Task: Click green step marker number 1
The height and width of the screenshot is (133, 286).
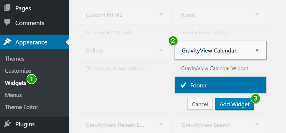Action: point(32,79)
